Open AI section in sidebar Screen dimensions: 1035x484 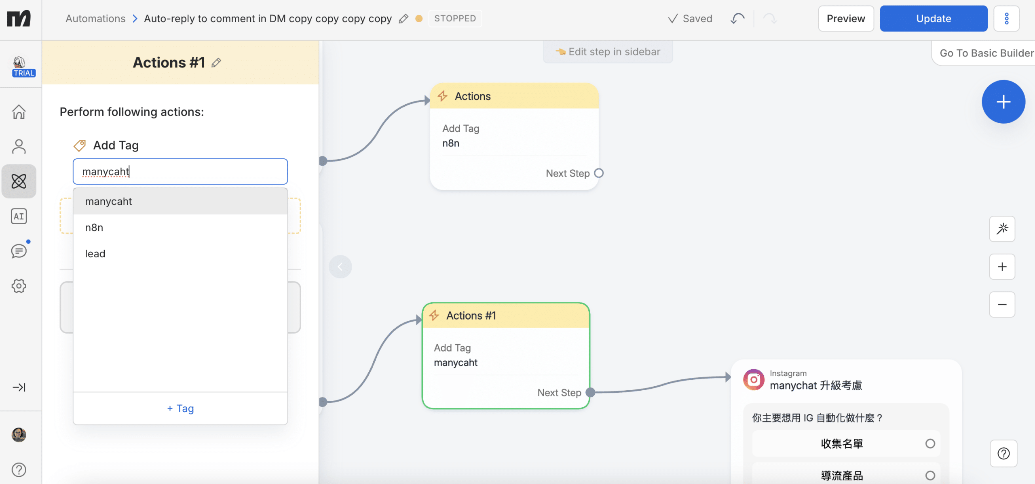coord(19,216)
